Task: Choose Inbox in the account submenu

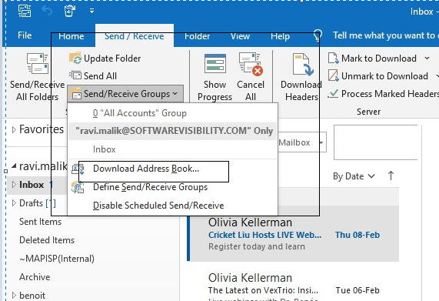Action: 173,149
